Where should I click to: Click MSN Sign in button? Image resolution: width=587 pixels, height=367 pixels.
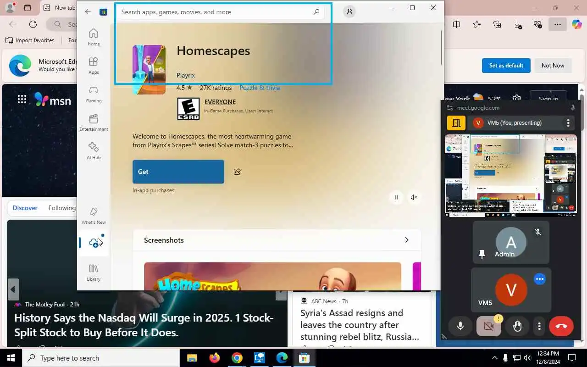tap(548, 99)
